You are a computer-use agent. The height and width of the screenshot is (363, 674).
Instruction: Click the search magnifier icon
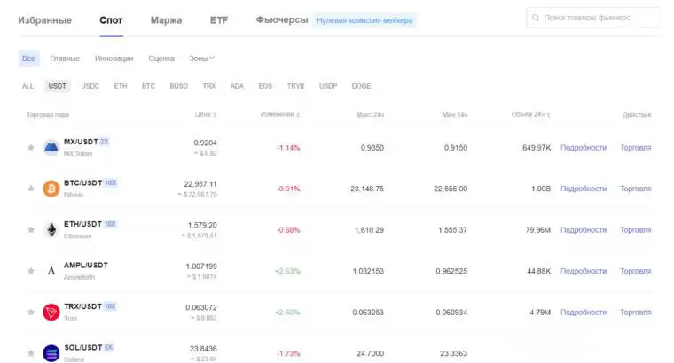(x=535, y=18)
